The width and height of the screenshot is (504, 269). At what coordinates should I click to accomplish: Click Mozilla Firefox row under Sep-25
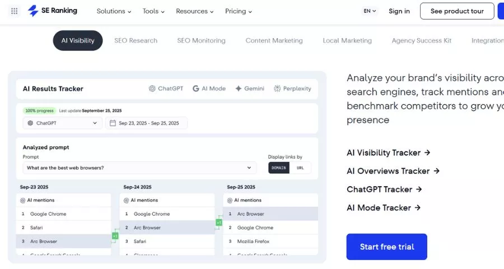pos(270,242)
